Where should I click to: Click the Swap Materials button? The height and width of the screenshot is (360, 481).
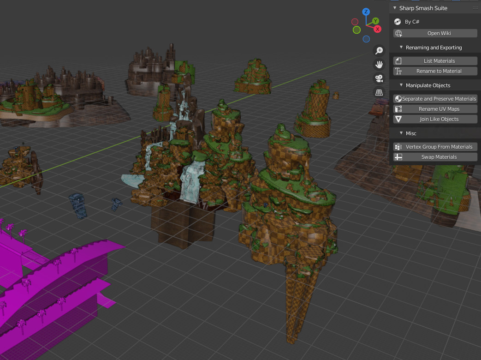[435, 157]
